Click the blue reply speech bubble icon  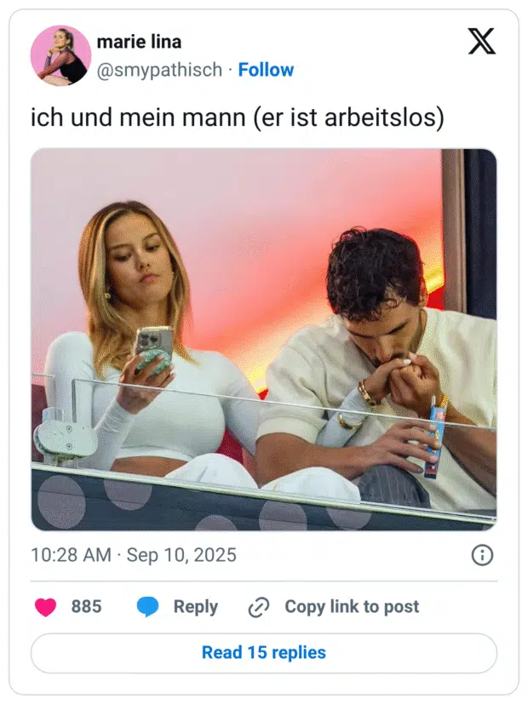click(147, 607)
